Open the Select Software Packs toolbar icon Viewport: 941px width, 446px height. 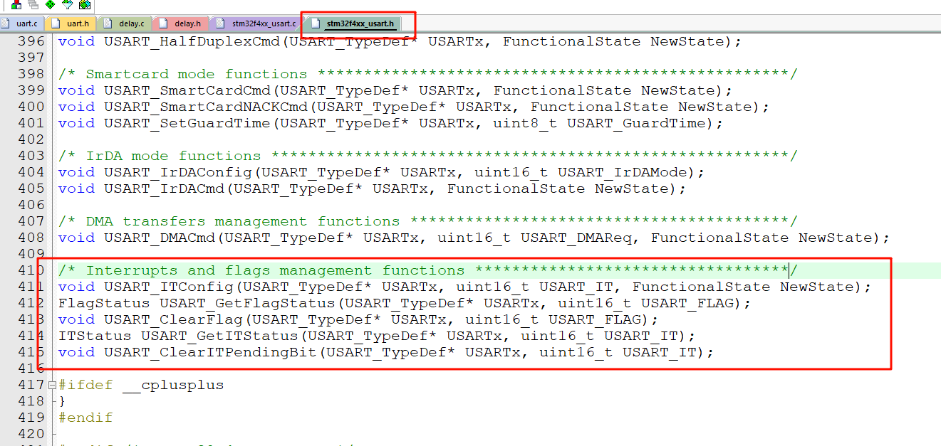coord(68,4)
